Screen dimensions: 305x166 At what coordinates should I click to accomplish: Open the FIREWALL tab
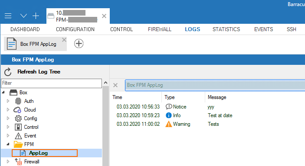[x=160, y=29]
